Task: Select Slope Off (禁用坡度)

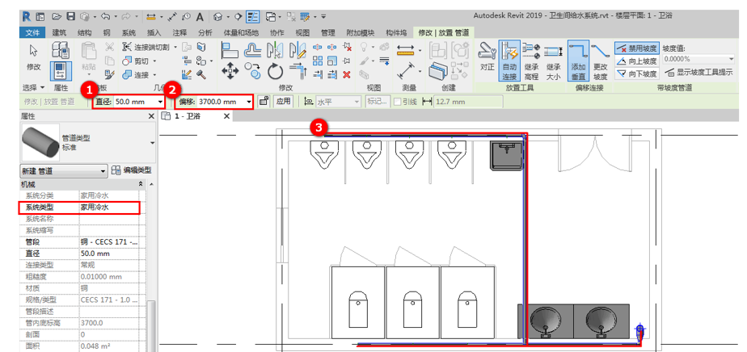Action: (x=637, y=48)
